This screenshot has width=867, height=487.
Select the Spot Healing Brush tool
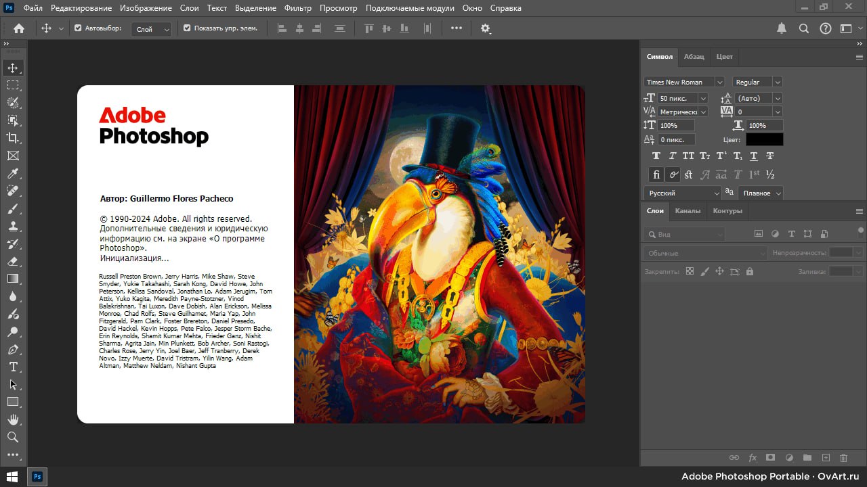point(13,191)
